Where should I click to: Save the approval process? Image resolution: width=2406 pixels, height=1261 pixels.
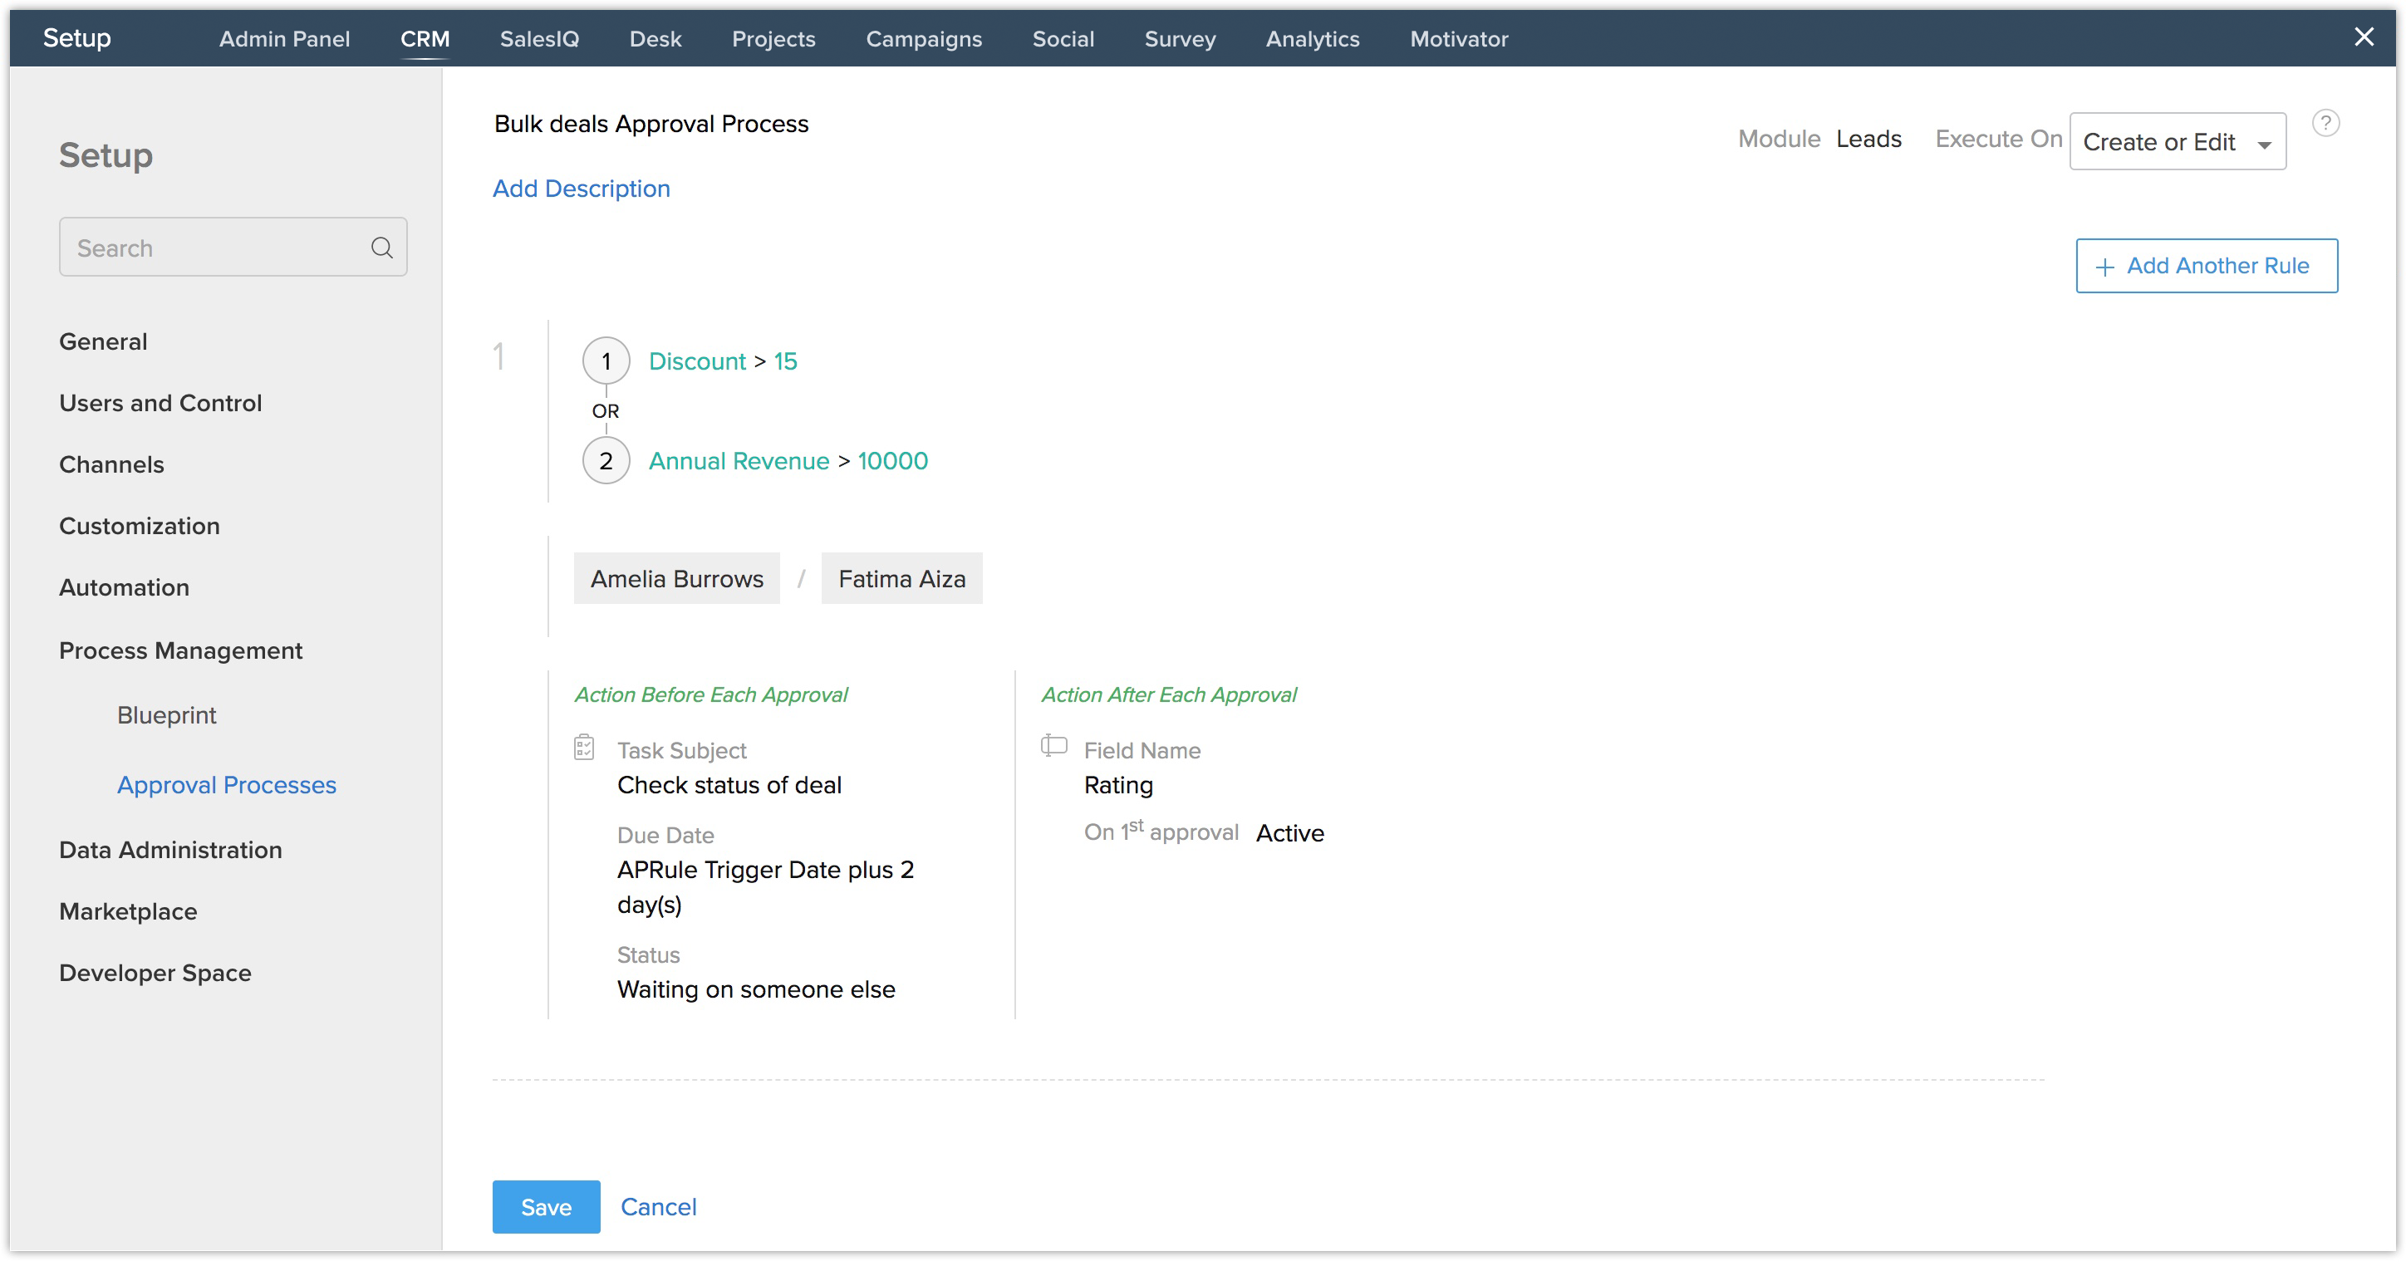tap(546, 1206)
